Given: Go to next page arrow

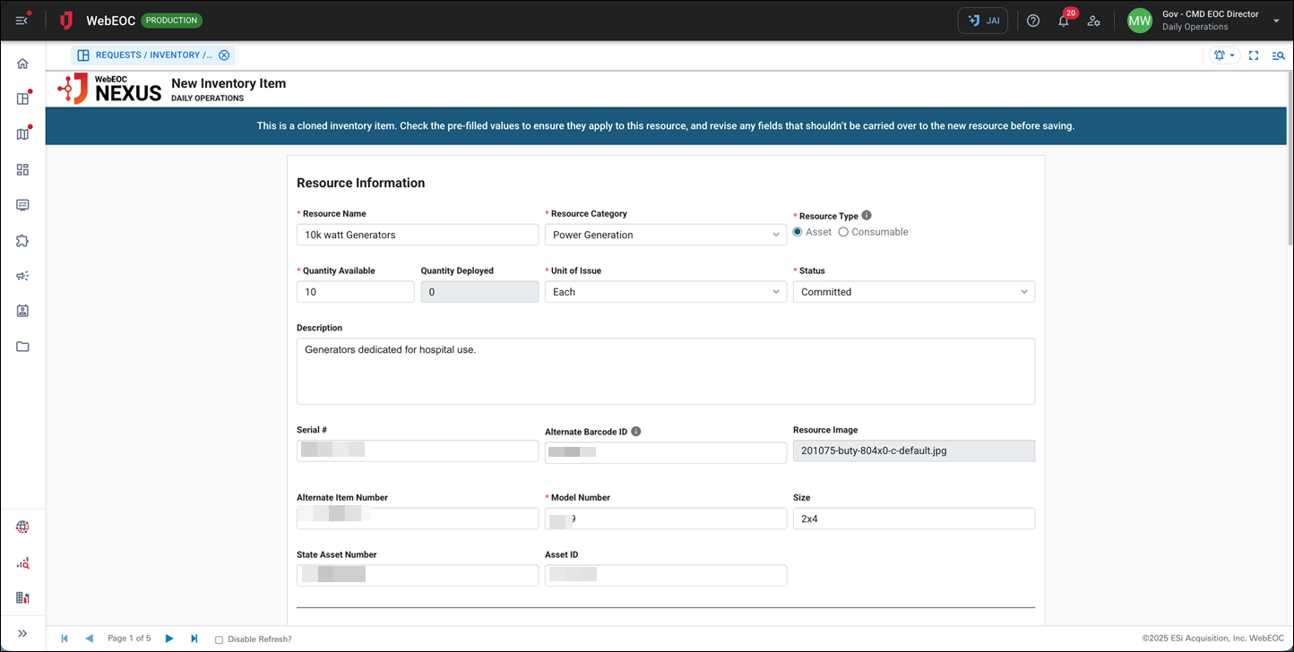Looking at the screenshot, I should coord(169,639).
